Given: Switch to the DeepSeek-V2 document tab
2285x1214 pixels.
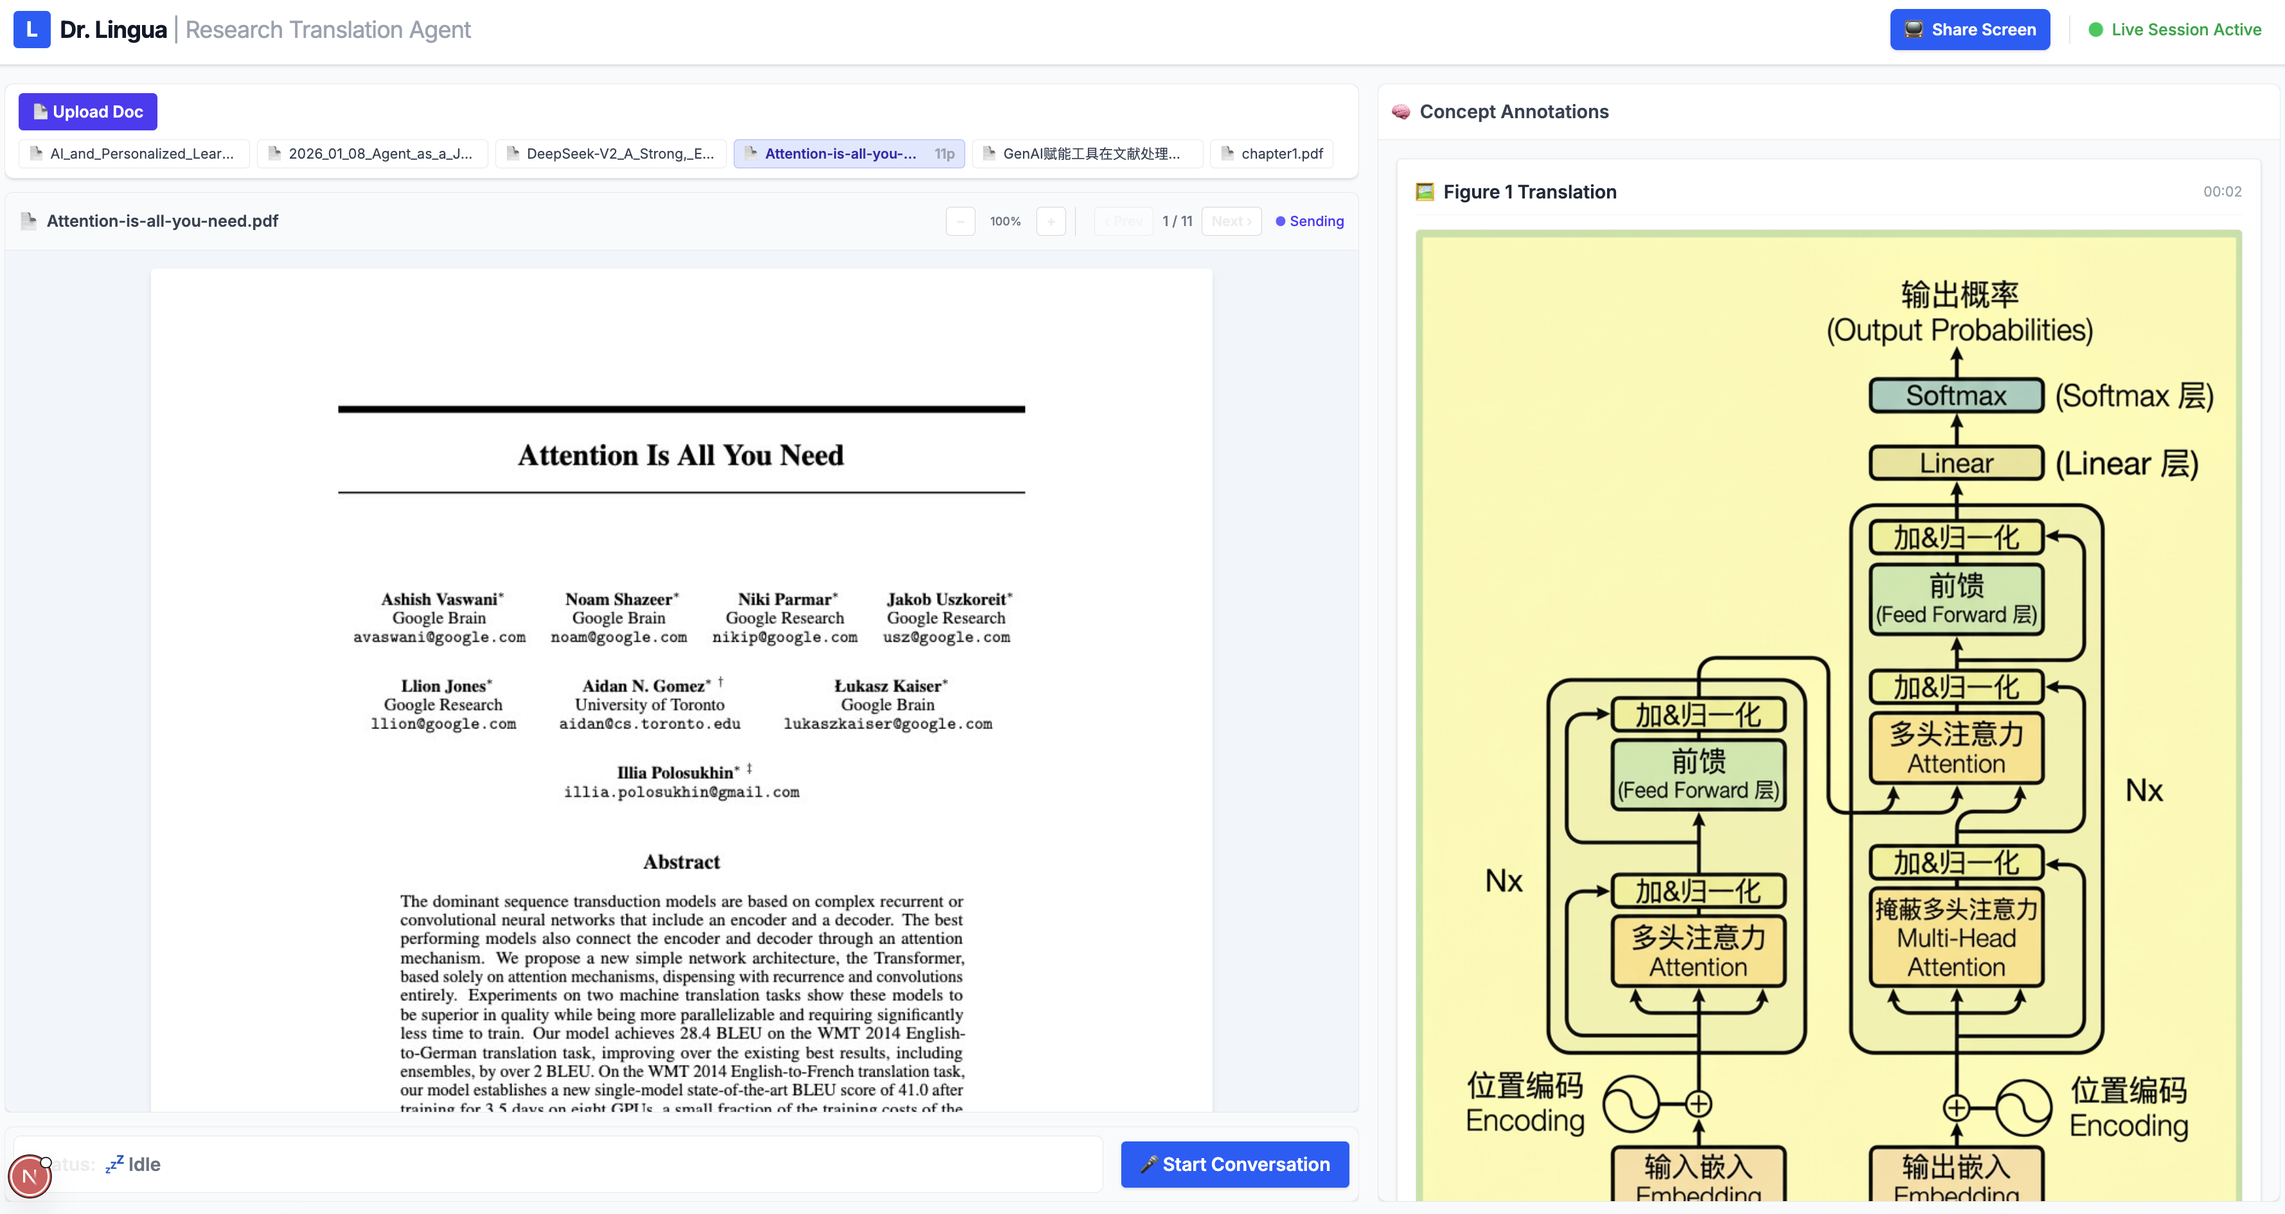Looking at the screenshot, I should pyautogui.click(x=610, y=154).
